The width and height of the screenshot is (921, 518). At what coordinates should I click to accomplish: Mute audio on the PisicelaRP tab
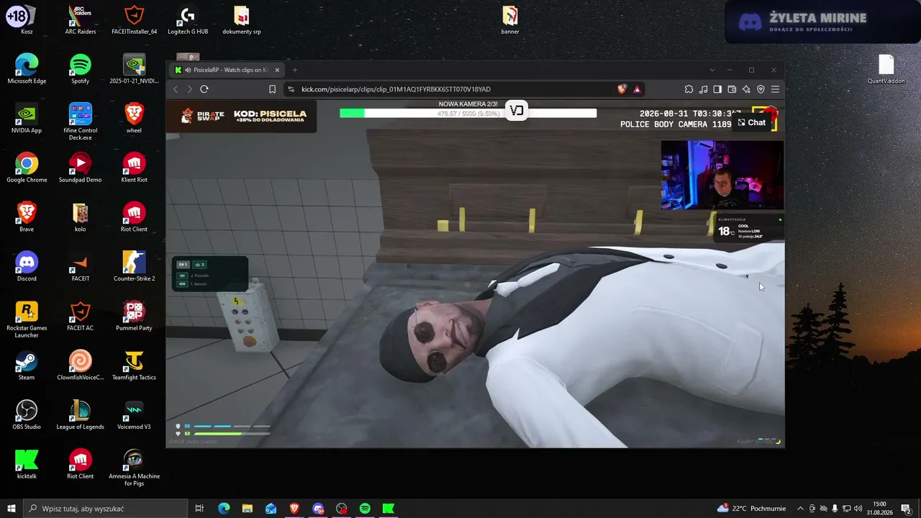[188, 70]
